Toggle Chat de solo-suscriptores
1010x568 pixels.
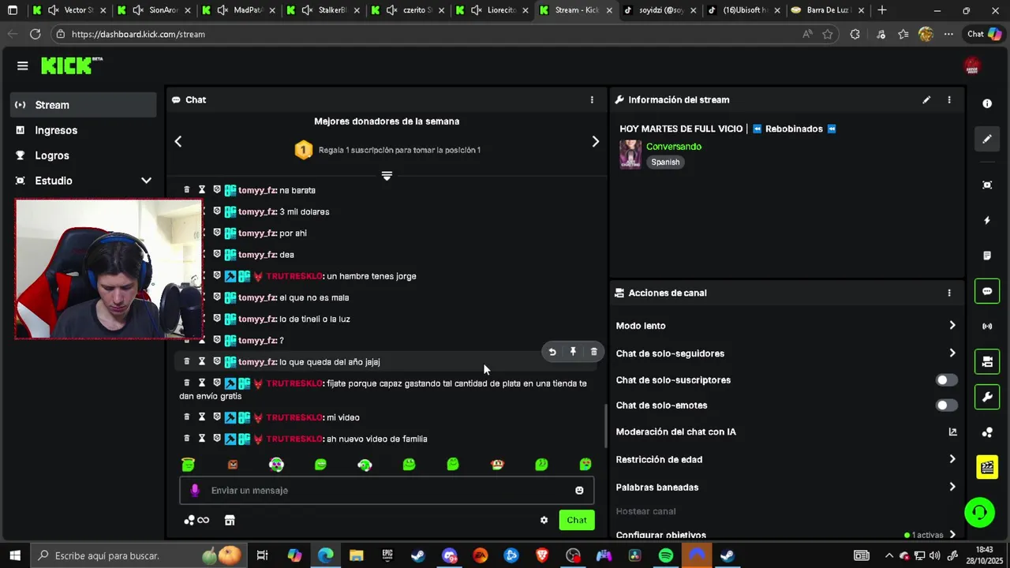point(946,380)
